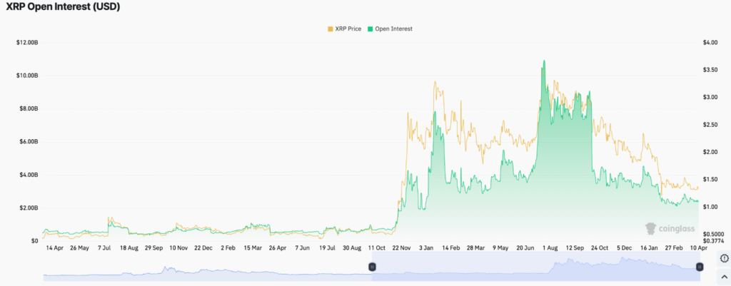This screenshot has width=731, height=286.
Task: Click the 10 Apr date label
Action: point(697,248)
